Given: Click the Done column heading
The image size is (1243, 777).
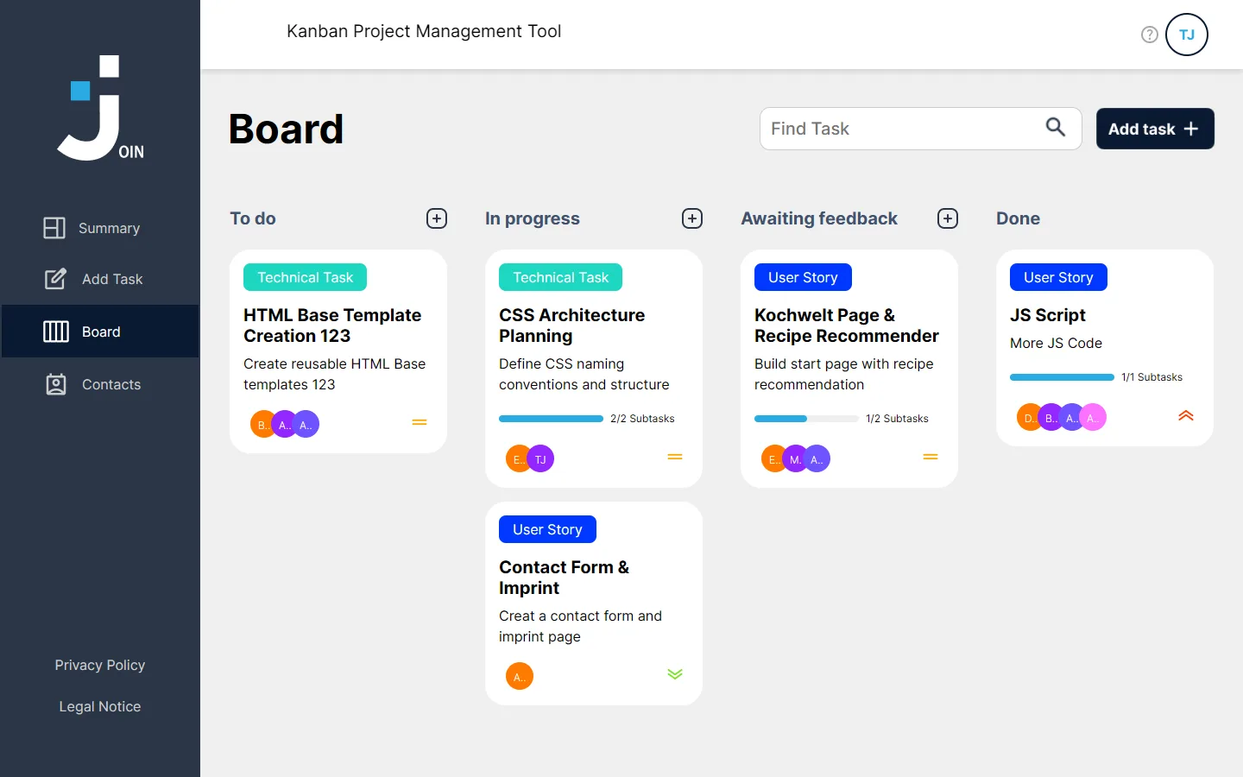Looking at the screenshot, I should coord(1019,218).
